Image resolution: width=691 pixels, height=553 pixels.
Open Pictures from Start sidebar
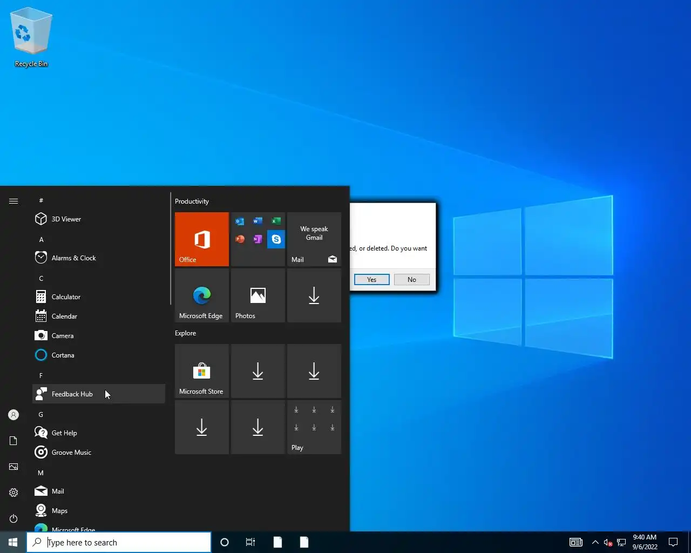[x=13, y=467]
